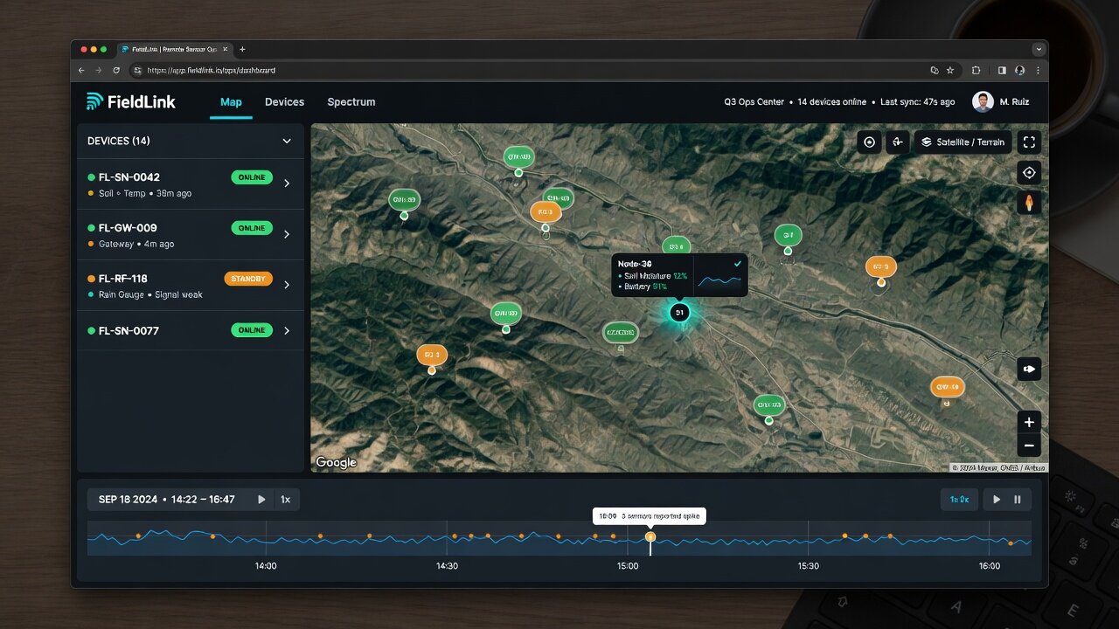Click the sensor spike tooltip on timeline
Screen dimensions: 1119x629
coord(649,516)
